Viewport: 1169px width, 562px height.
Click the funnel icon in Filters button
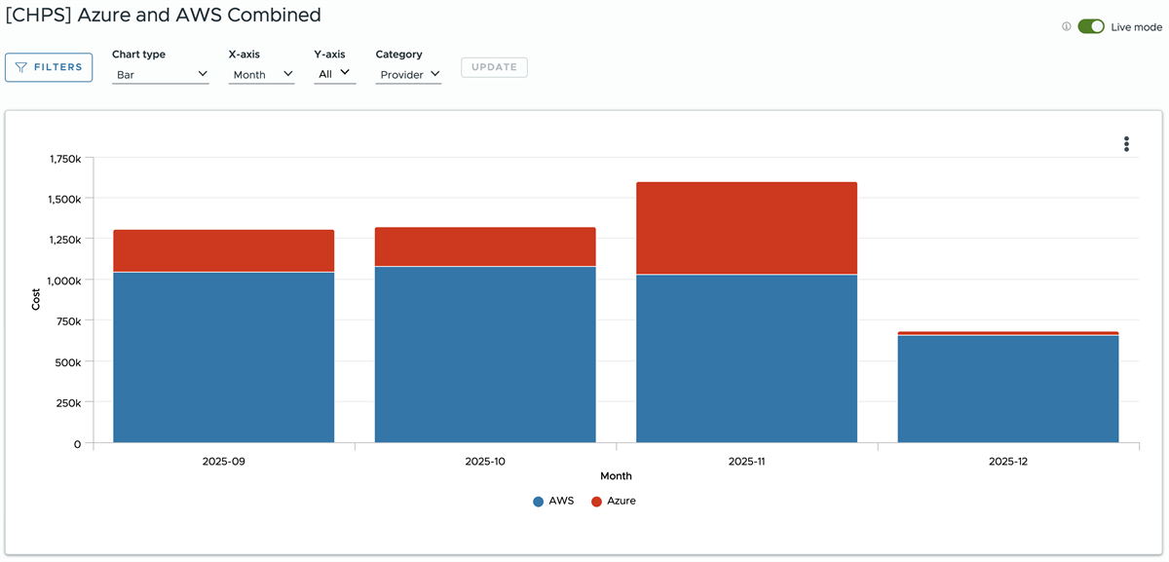(20, 67)
